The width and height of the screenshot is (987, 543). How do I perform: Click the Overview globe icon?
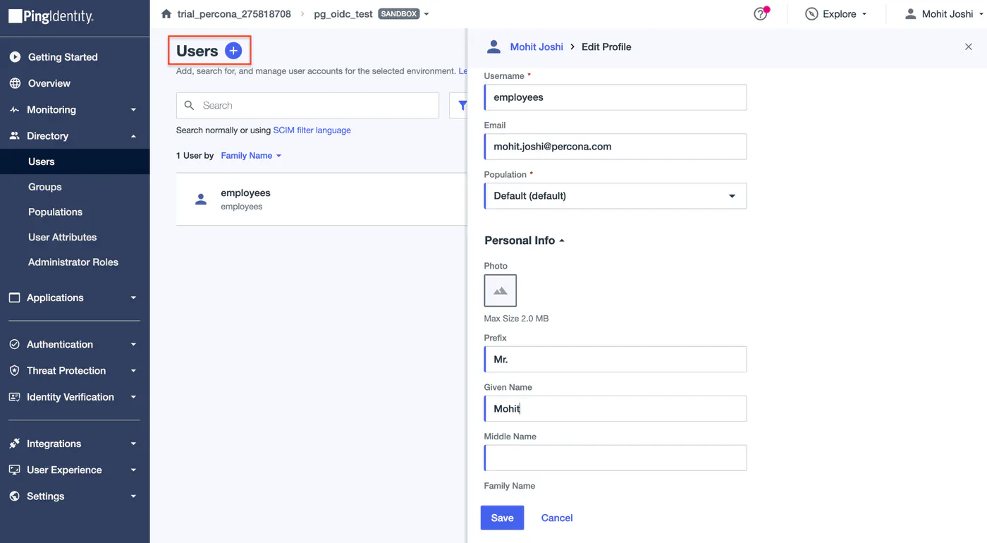[15, 83]
